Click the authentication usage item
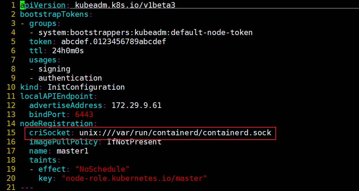This screenshot has width=359, height=191. (70, 78)
